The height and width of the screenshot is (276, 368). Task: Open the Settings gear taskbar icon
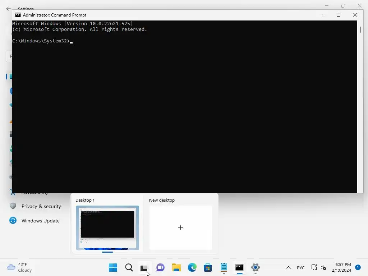[x=256, y=267]
